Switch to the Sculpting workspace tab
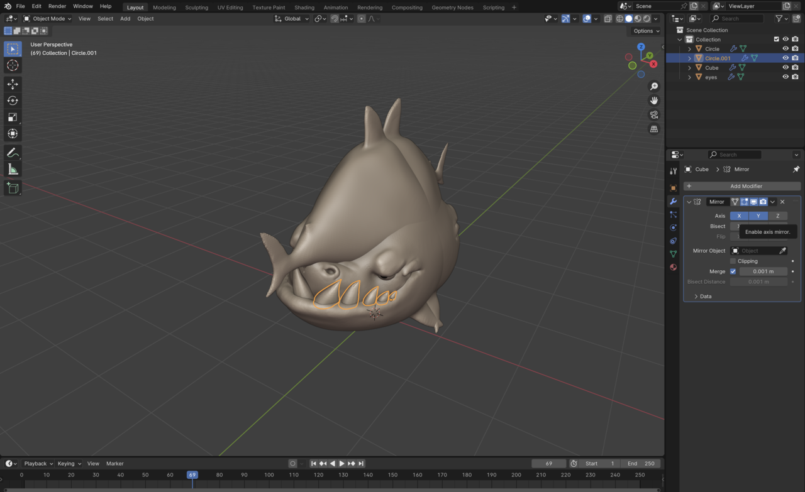The width and height of the screenshot is (805, 492). [x=196, y=8]
